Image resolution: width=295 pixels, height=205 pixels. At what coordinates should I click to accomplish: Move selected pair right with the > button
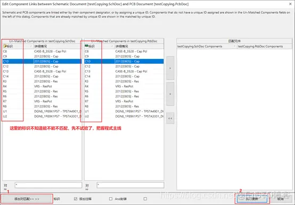click(170, 68)
